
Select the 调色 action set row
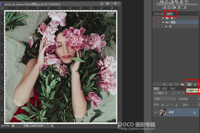tap(176, 22)
